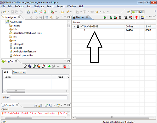Image resolution: width=157 pixels, height=123 pixels.
Task: Open the Open Console dropdown arrow
Action: click(x=61, y=105)
